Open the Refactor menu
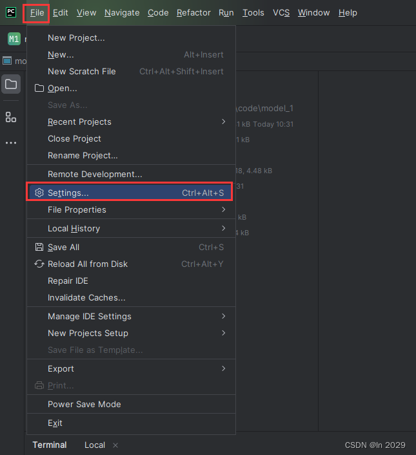 coord(193,13)
